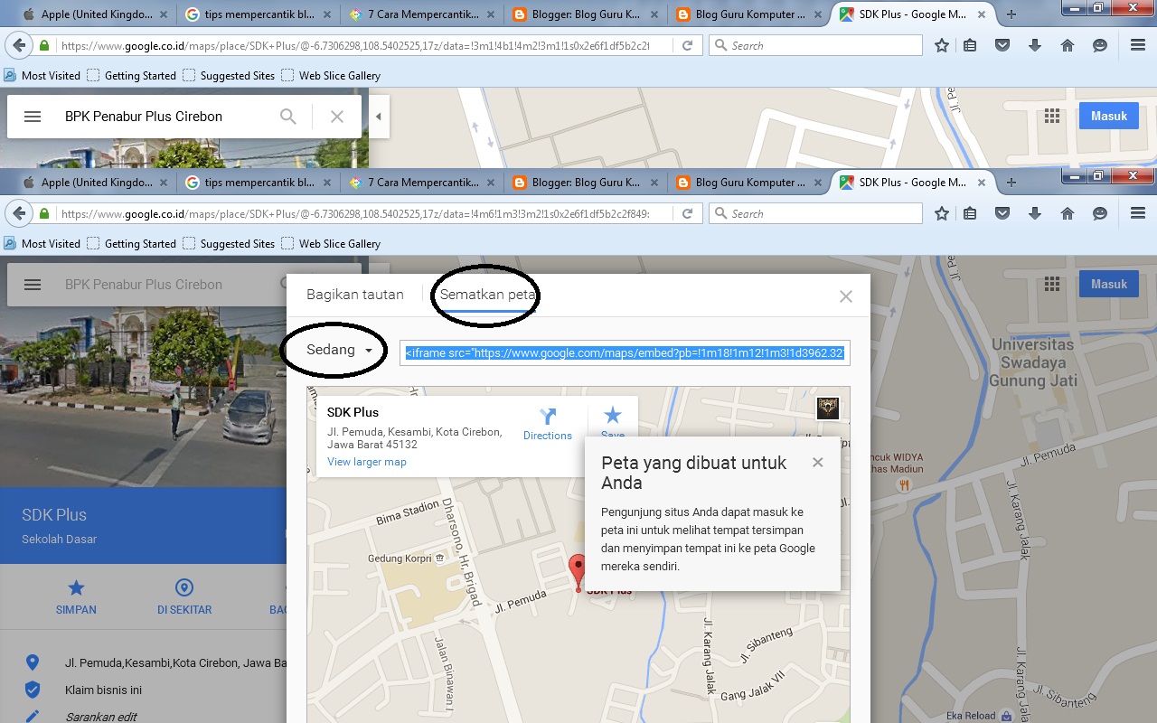Screen dimensions: 1157x723
Task: Click the green padlock icon in lower browser
Action: (x=44, y=214)
